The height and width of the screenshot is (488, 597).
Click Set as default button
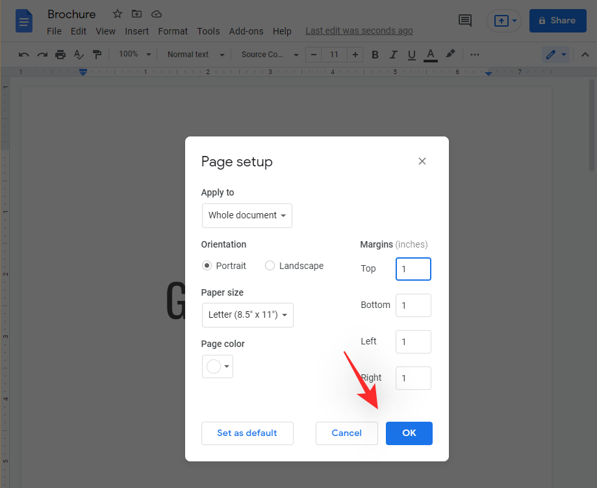point(247,433)
